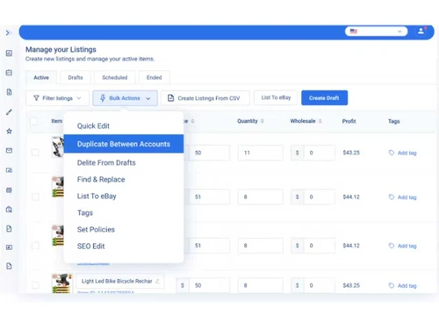The height and width of the screenshot is (329, 439).
Task: Click pencil icon beside Light Led Bike title
Action: click(x=157, y=281)
